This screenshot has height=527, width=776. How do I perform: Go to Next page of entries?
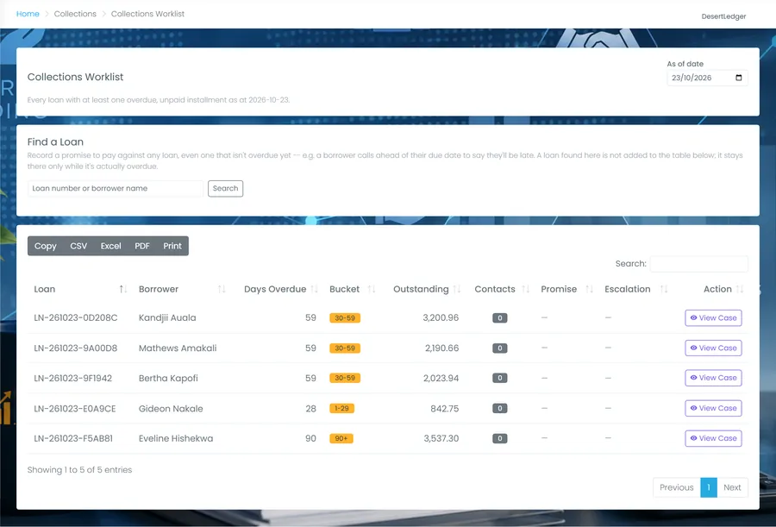click(732, 487)
